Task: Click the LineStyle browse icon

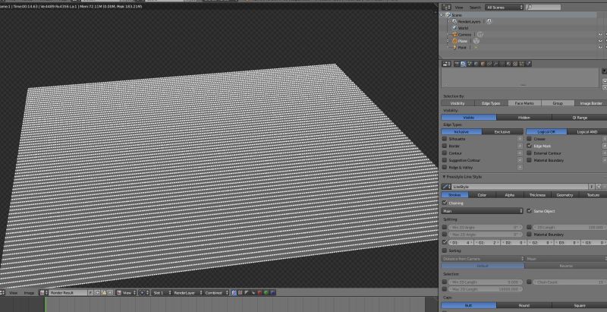Action: [x=446, y=187]
